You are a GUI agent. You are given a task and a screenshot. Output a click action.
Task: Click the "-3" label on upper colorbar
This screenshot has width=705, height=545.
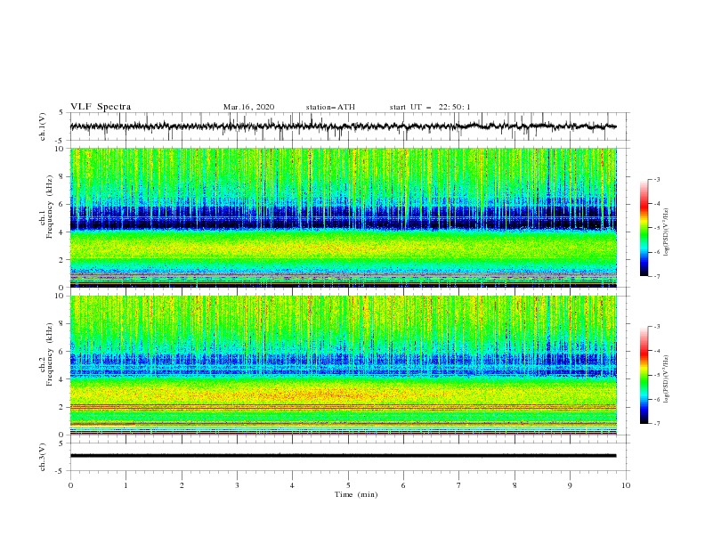[657, 179]
